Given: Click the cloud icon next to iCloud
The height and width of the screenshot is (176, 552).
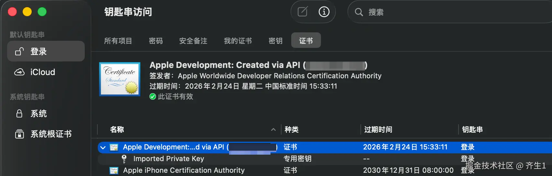Looking at the screenshot, I should point(19,72).
